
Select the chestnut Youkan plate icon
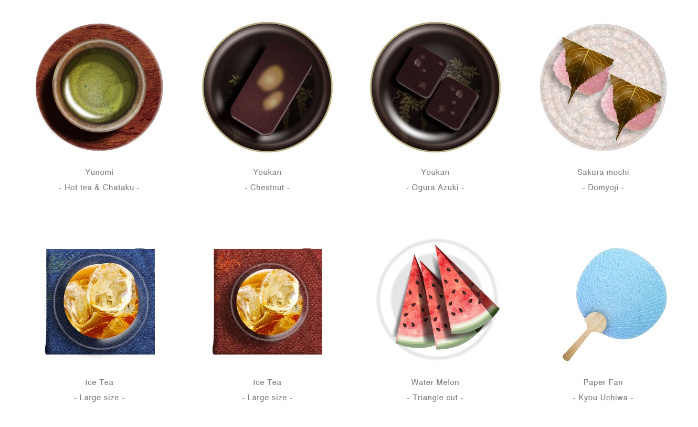pyautogui.click(x=267, y=87)
